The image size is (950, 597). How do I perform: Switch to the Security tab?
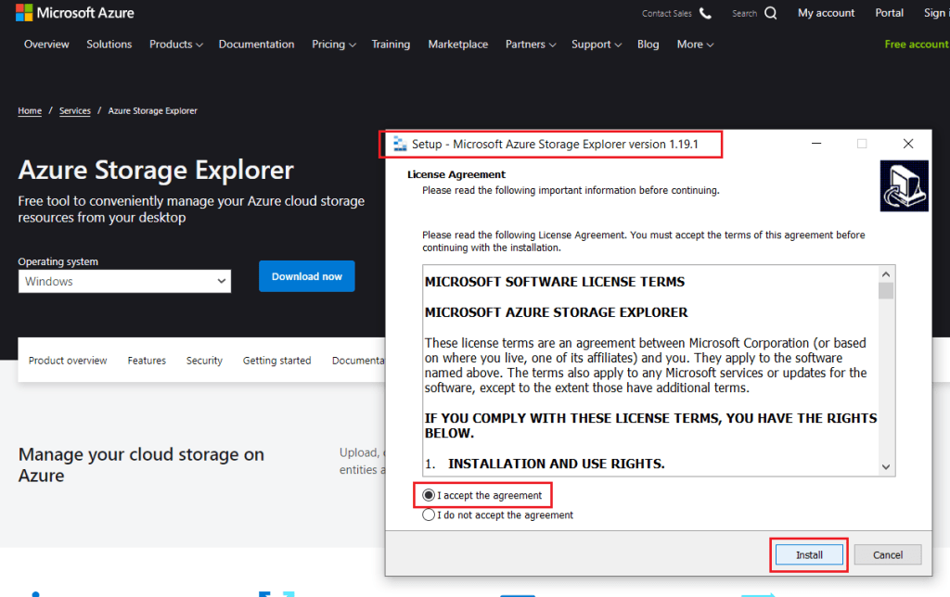(204, 360)
